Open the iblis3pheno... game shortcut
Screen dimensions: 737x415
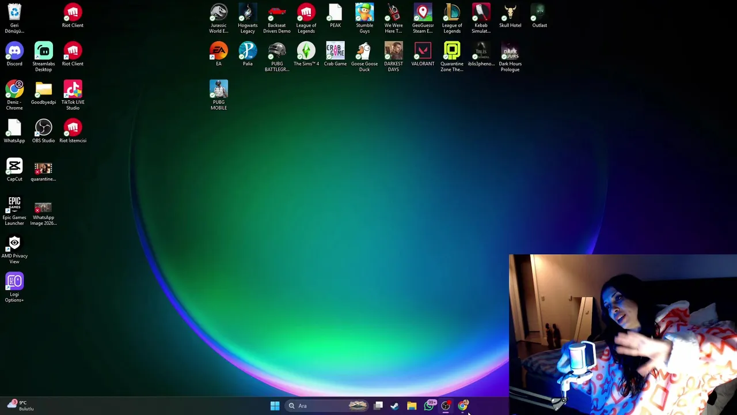click(x=481, y=54)
